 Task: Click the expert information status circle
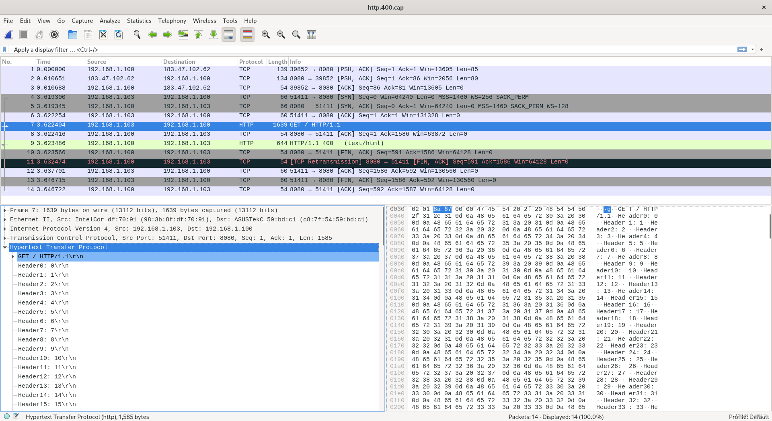[x=7, y=416]
